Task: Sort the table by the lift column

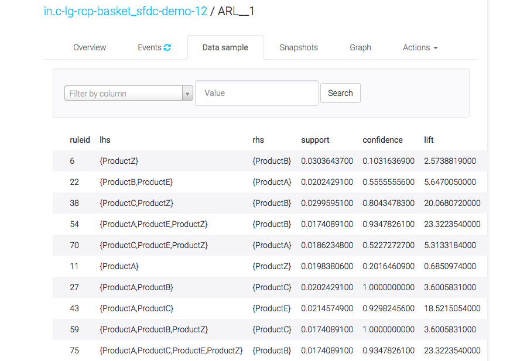Action: coord(428,140)
